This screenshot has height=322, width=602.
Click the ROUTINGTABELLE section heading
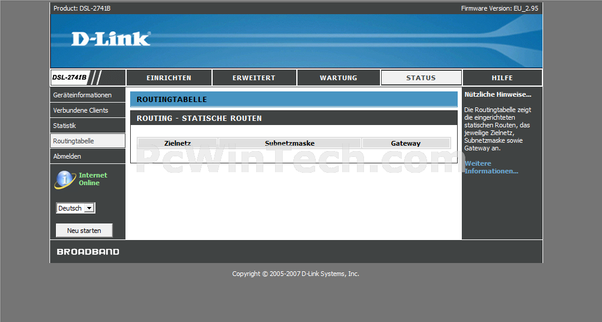(171, 100)
